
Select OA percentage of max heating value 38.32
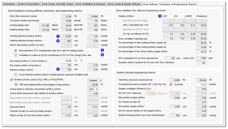click(202, 43)
